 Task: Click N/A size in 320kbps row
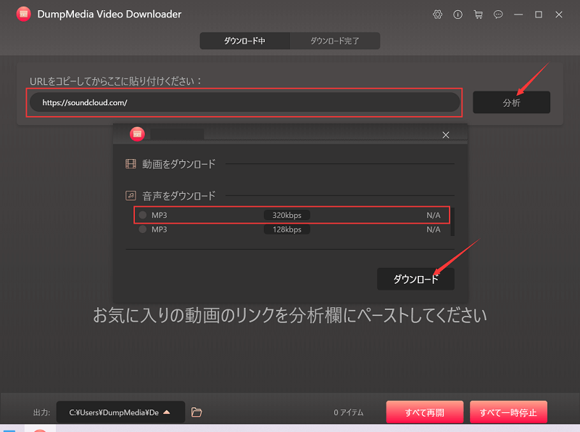(433, 215)
